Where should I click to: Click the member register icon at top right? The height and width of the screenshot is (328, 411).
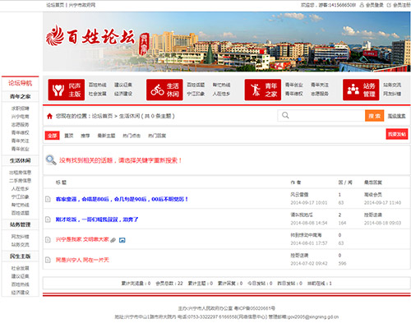[x=389, y=5]
